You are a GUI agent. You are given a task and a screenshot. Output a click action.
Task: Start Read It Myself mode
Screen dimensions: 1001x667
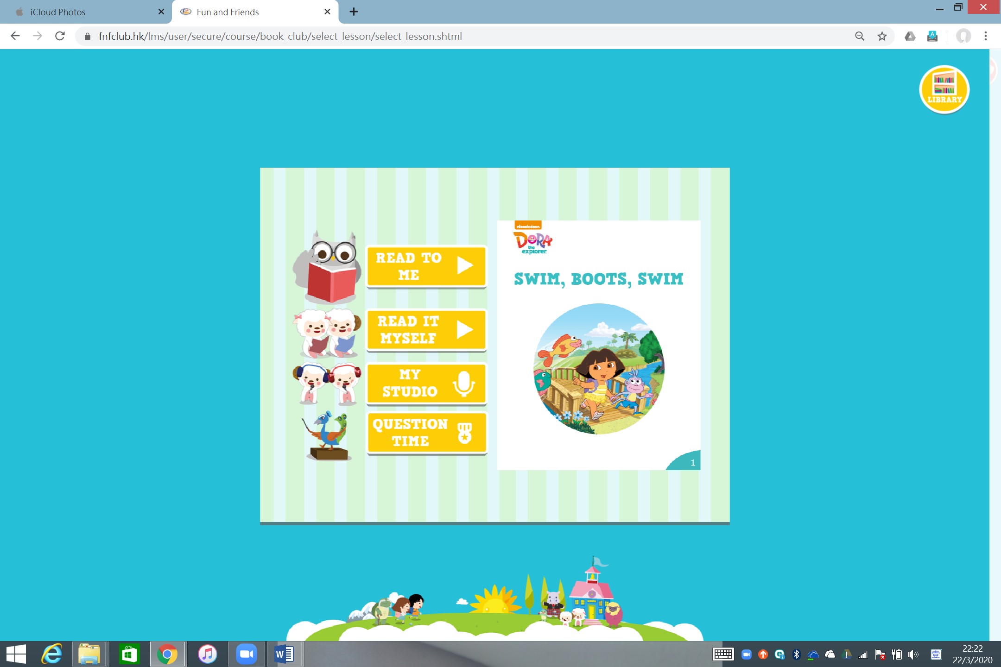pos(426,330)
